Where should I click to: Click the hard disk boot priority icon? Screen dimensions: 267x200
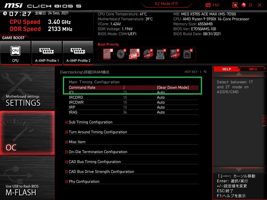click(108, 54)
